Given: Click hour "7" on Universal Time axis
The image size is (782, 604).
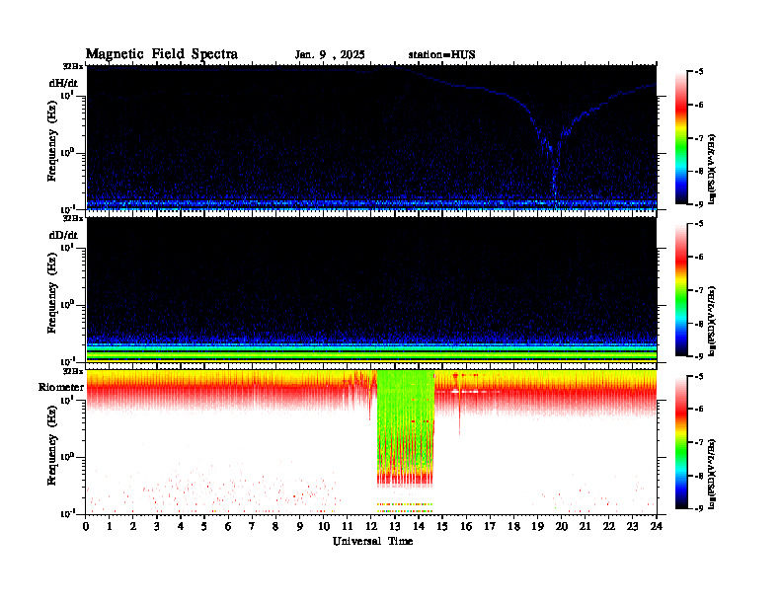Looking at the screenshot, I should [x=252, y=526].
